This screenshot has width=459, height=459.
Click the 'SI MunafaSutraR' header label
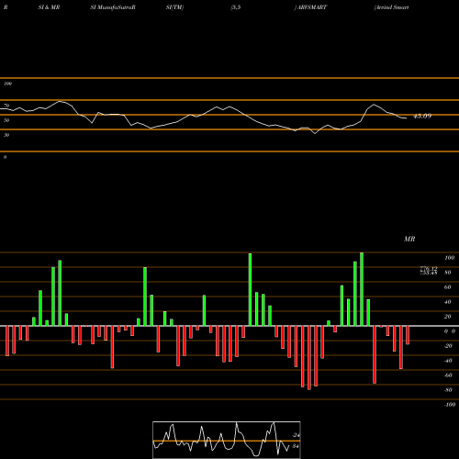click(x=113, y=7)
